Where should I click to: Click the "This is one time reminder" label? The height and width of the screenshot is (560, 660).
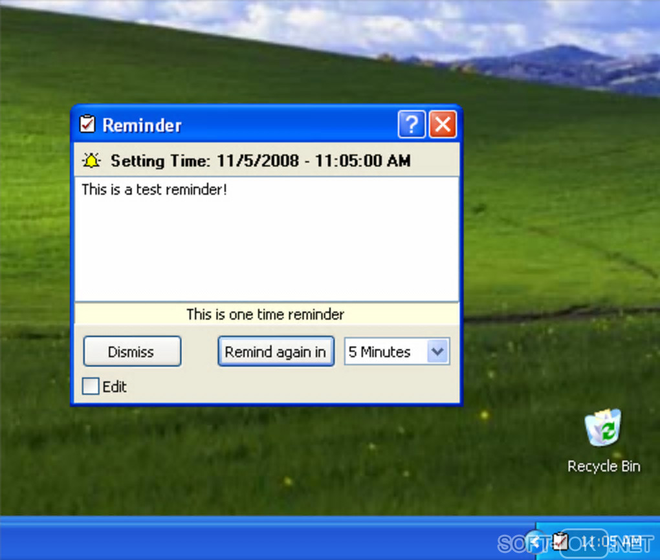tap(265, 314)
